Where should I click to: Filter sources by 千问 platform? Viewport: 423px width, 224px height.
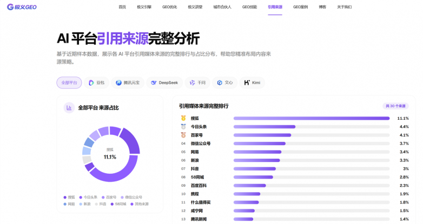(197, 83)
